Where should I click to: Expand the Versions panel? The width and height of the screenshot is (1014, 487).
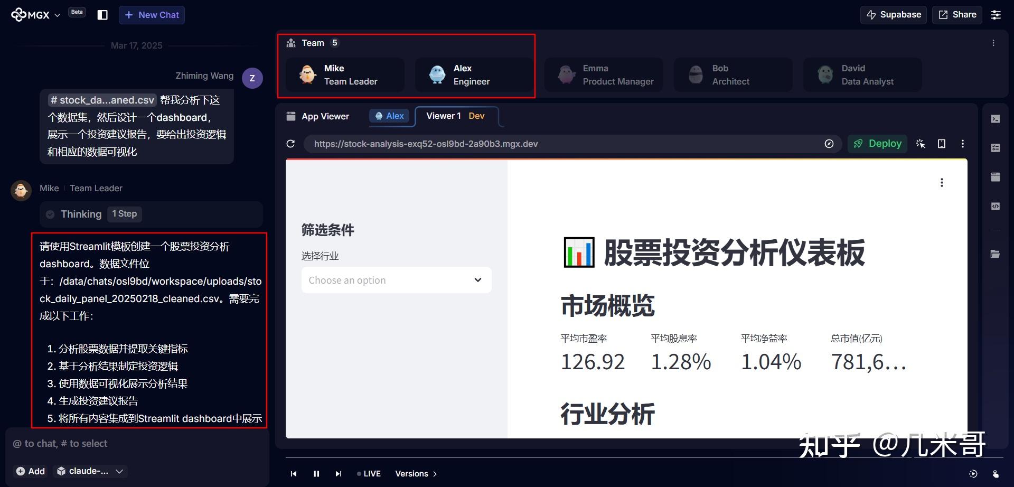point(416,473)
